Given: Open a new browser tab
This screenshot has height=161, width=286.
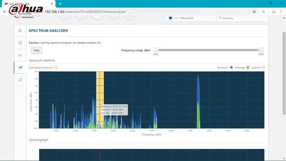Looking at the screenshot, I should [x=60, y=4].
